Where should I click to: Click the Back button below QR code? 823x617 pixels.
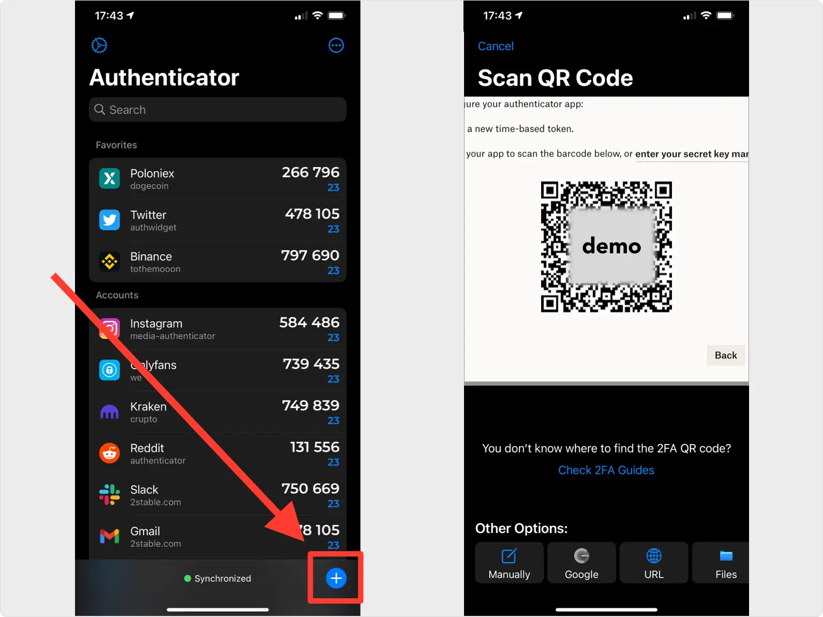click(x=725, y=355)
